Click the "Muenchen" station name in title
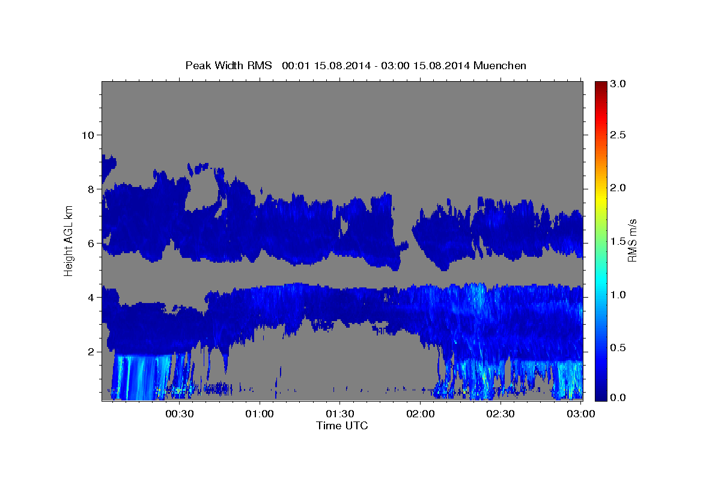The width and height of the screenshot is (721, 481). click(500, 66)
